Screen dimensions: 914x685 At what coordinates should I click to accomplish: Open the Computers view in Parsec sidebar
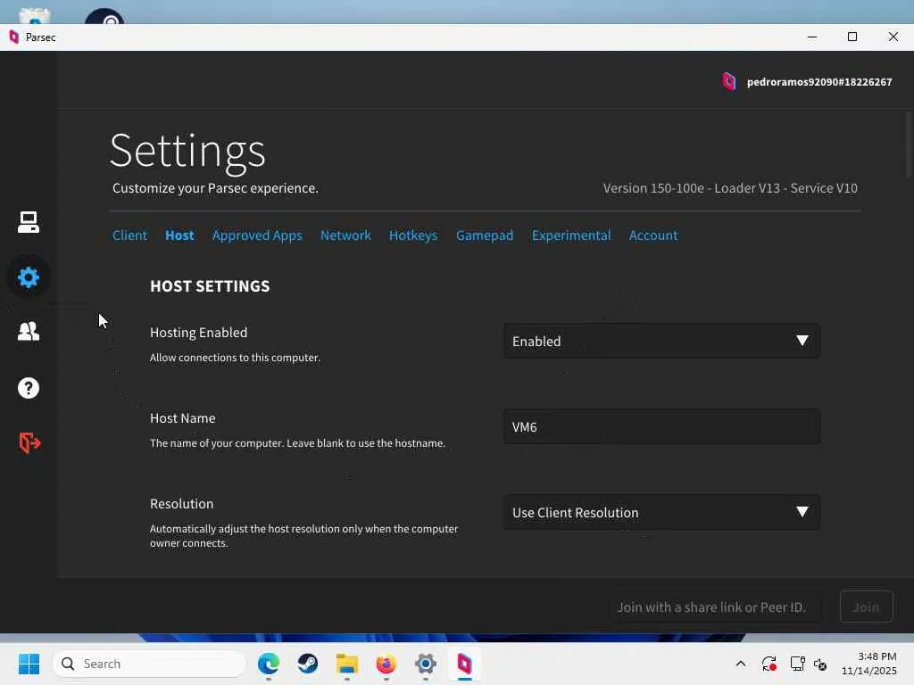(x=28, y=222)
